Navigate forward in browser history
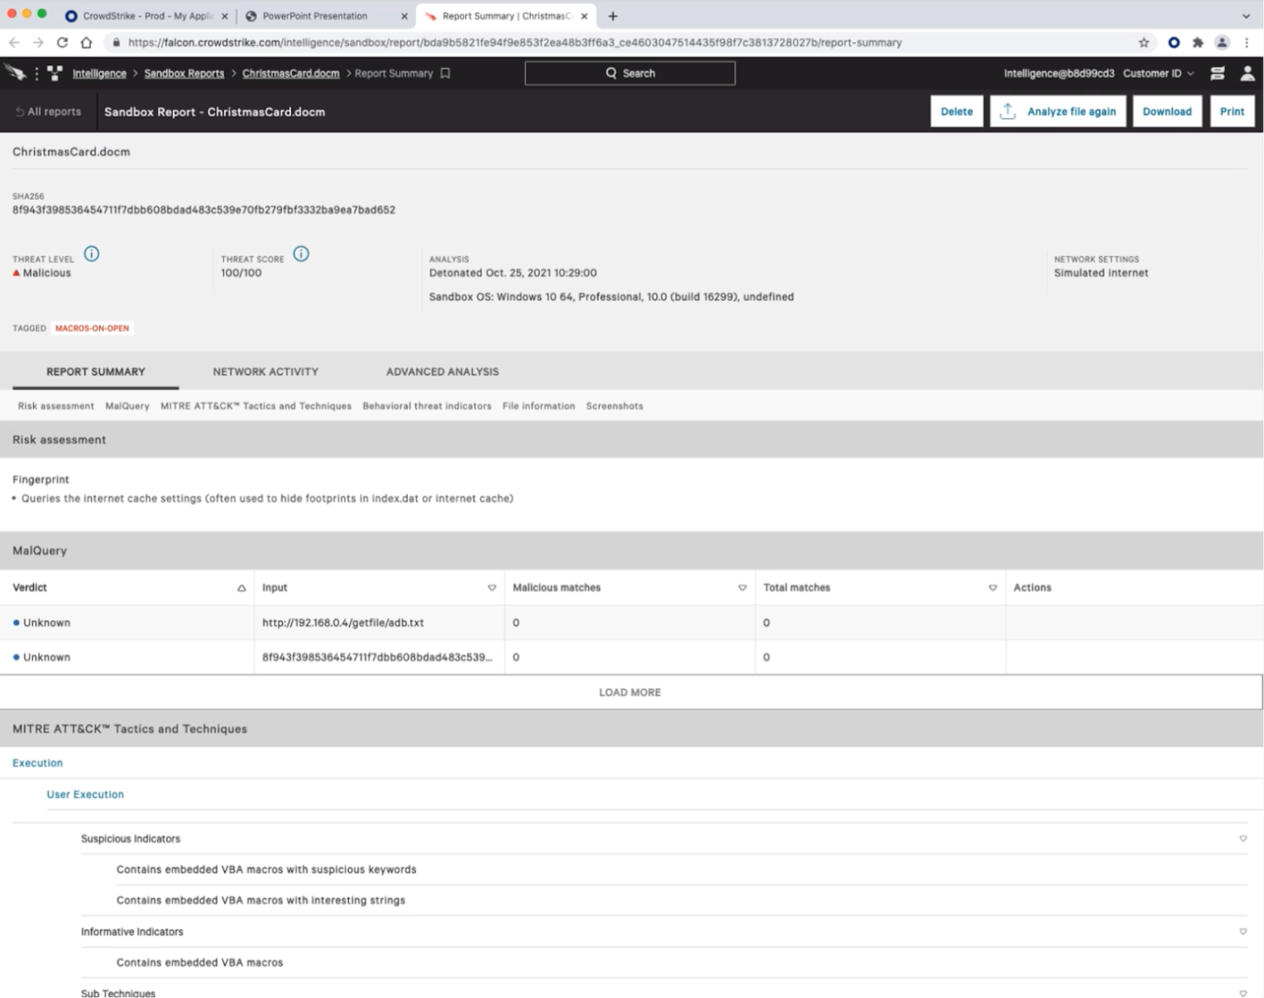Image resolution: width=1264 pixels, height=998 pixels. (38, 42)
